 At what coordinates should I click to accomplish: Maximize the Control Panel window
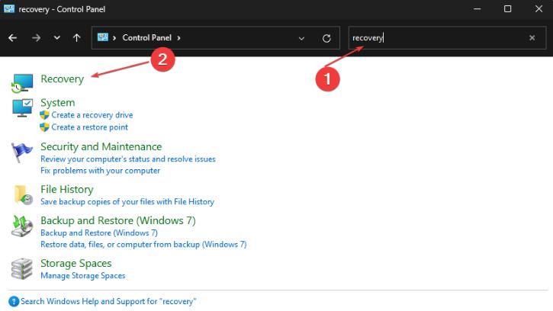click(507, 9)
